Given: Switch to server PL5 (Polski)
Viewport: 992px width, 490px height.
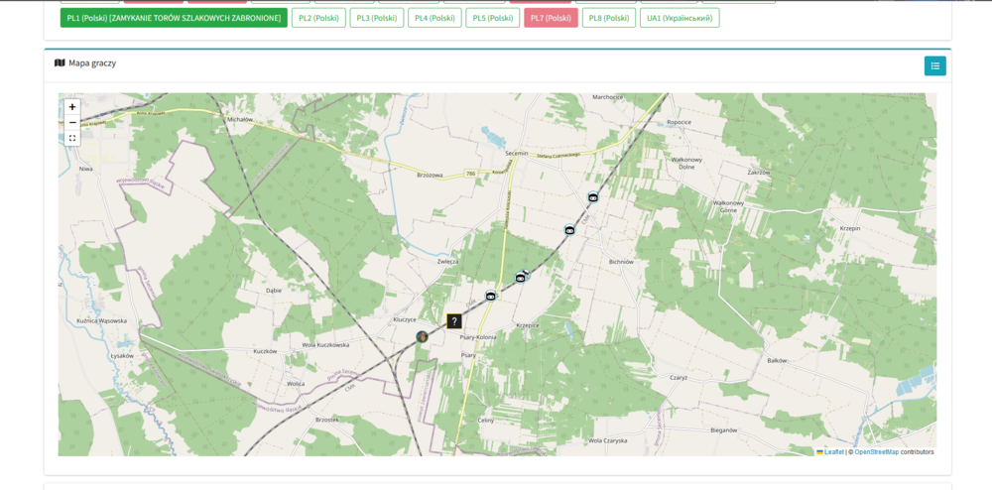Looking at the screenshot, I should pos(493,18).
